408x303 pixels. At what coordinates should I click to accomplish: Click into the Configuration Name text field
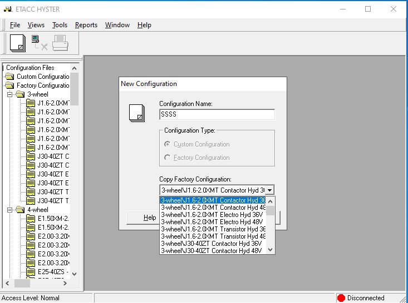217,114
